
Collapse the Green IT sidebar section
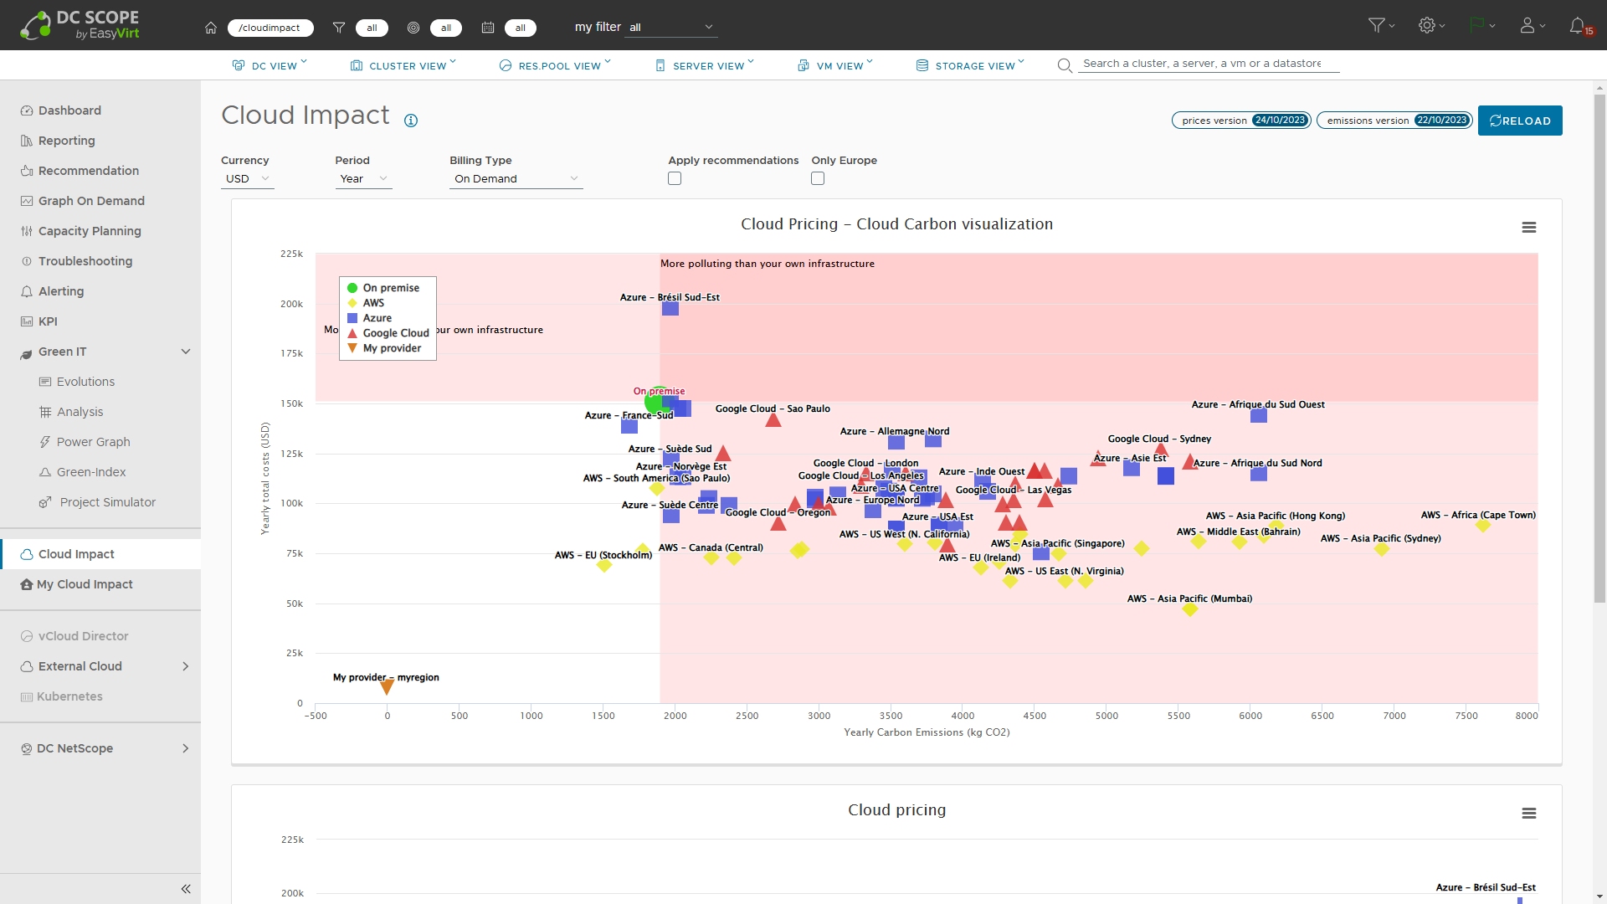186,352
